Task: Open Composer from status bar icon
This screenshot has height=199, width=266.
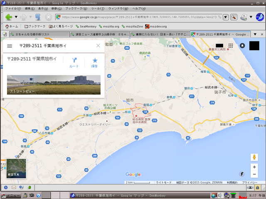Action: point(22,187)
